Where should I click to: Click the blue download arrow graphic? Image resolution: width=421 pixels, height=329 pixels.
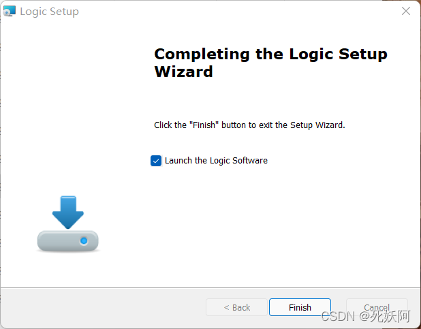[67, 212]
